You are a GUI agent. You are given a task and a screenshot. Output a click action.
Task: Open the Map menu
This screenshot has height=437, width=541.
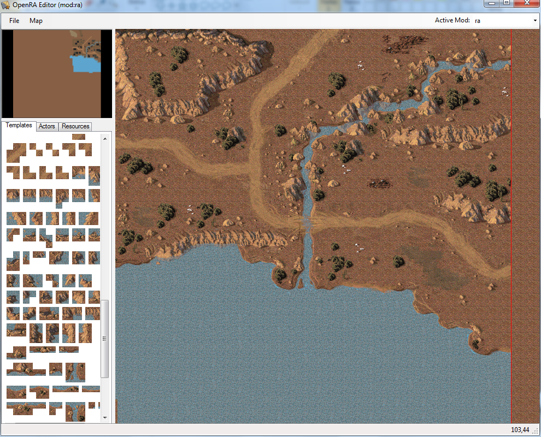36,21
